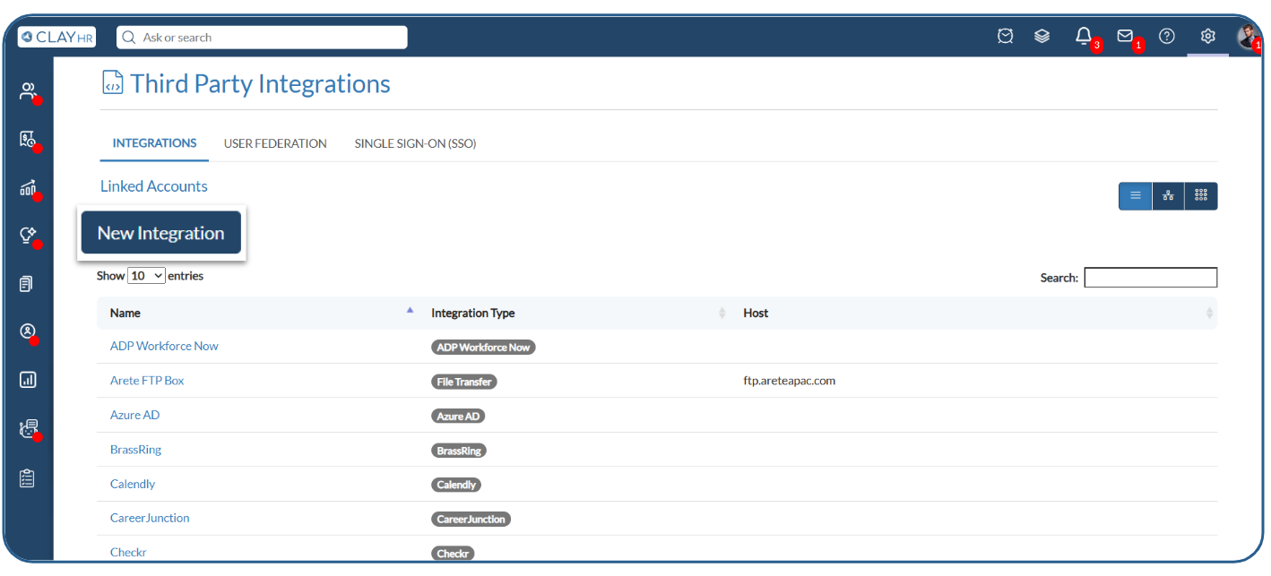Screen dimensions: 1271x576
Task: Open the stacked layers icon in header
Action: (x=1042, y=37)
